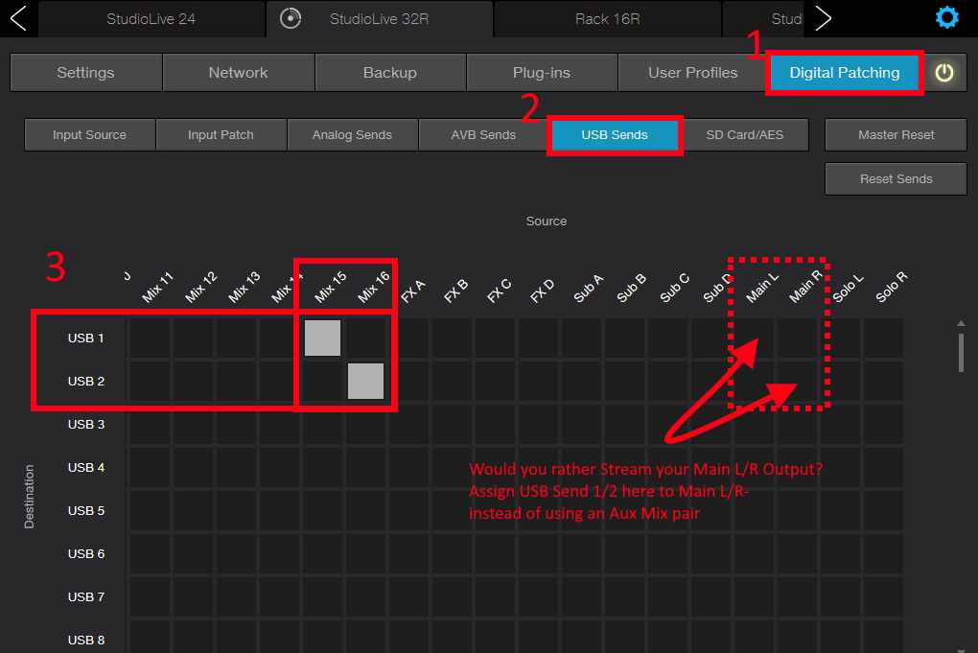Click the Reset Sends button
The height and width of the screenshot is (653, 978).
(895, 178)
